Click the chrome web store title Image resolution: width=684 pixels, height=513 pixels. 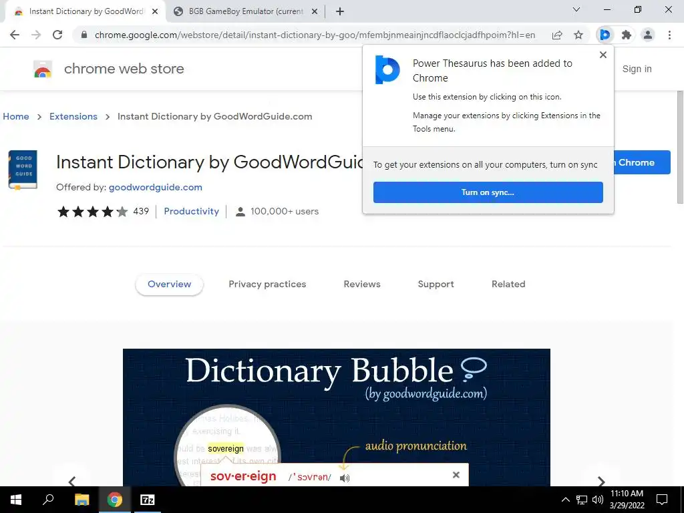pos(124,69)
